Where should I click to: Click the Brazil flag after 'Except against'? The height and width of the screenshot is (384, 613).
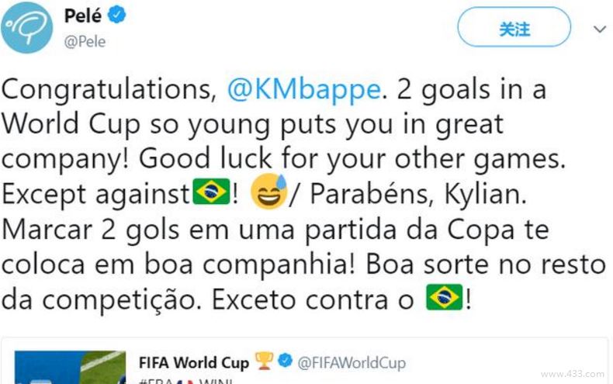pos(210,192)
